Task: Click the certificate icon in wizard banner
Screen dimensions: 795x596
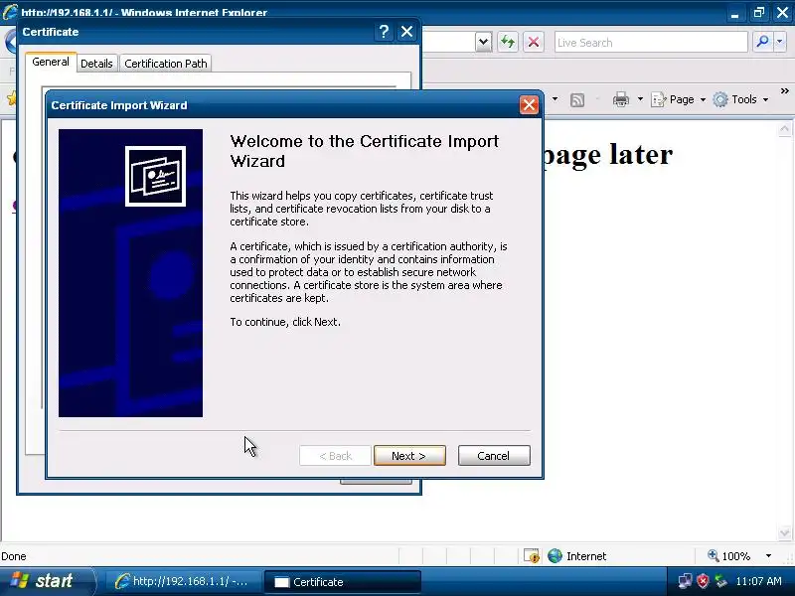Action: [155, 176]
